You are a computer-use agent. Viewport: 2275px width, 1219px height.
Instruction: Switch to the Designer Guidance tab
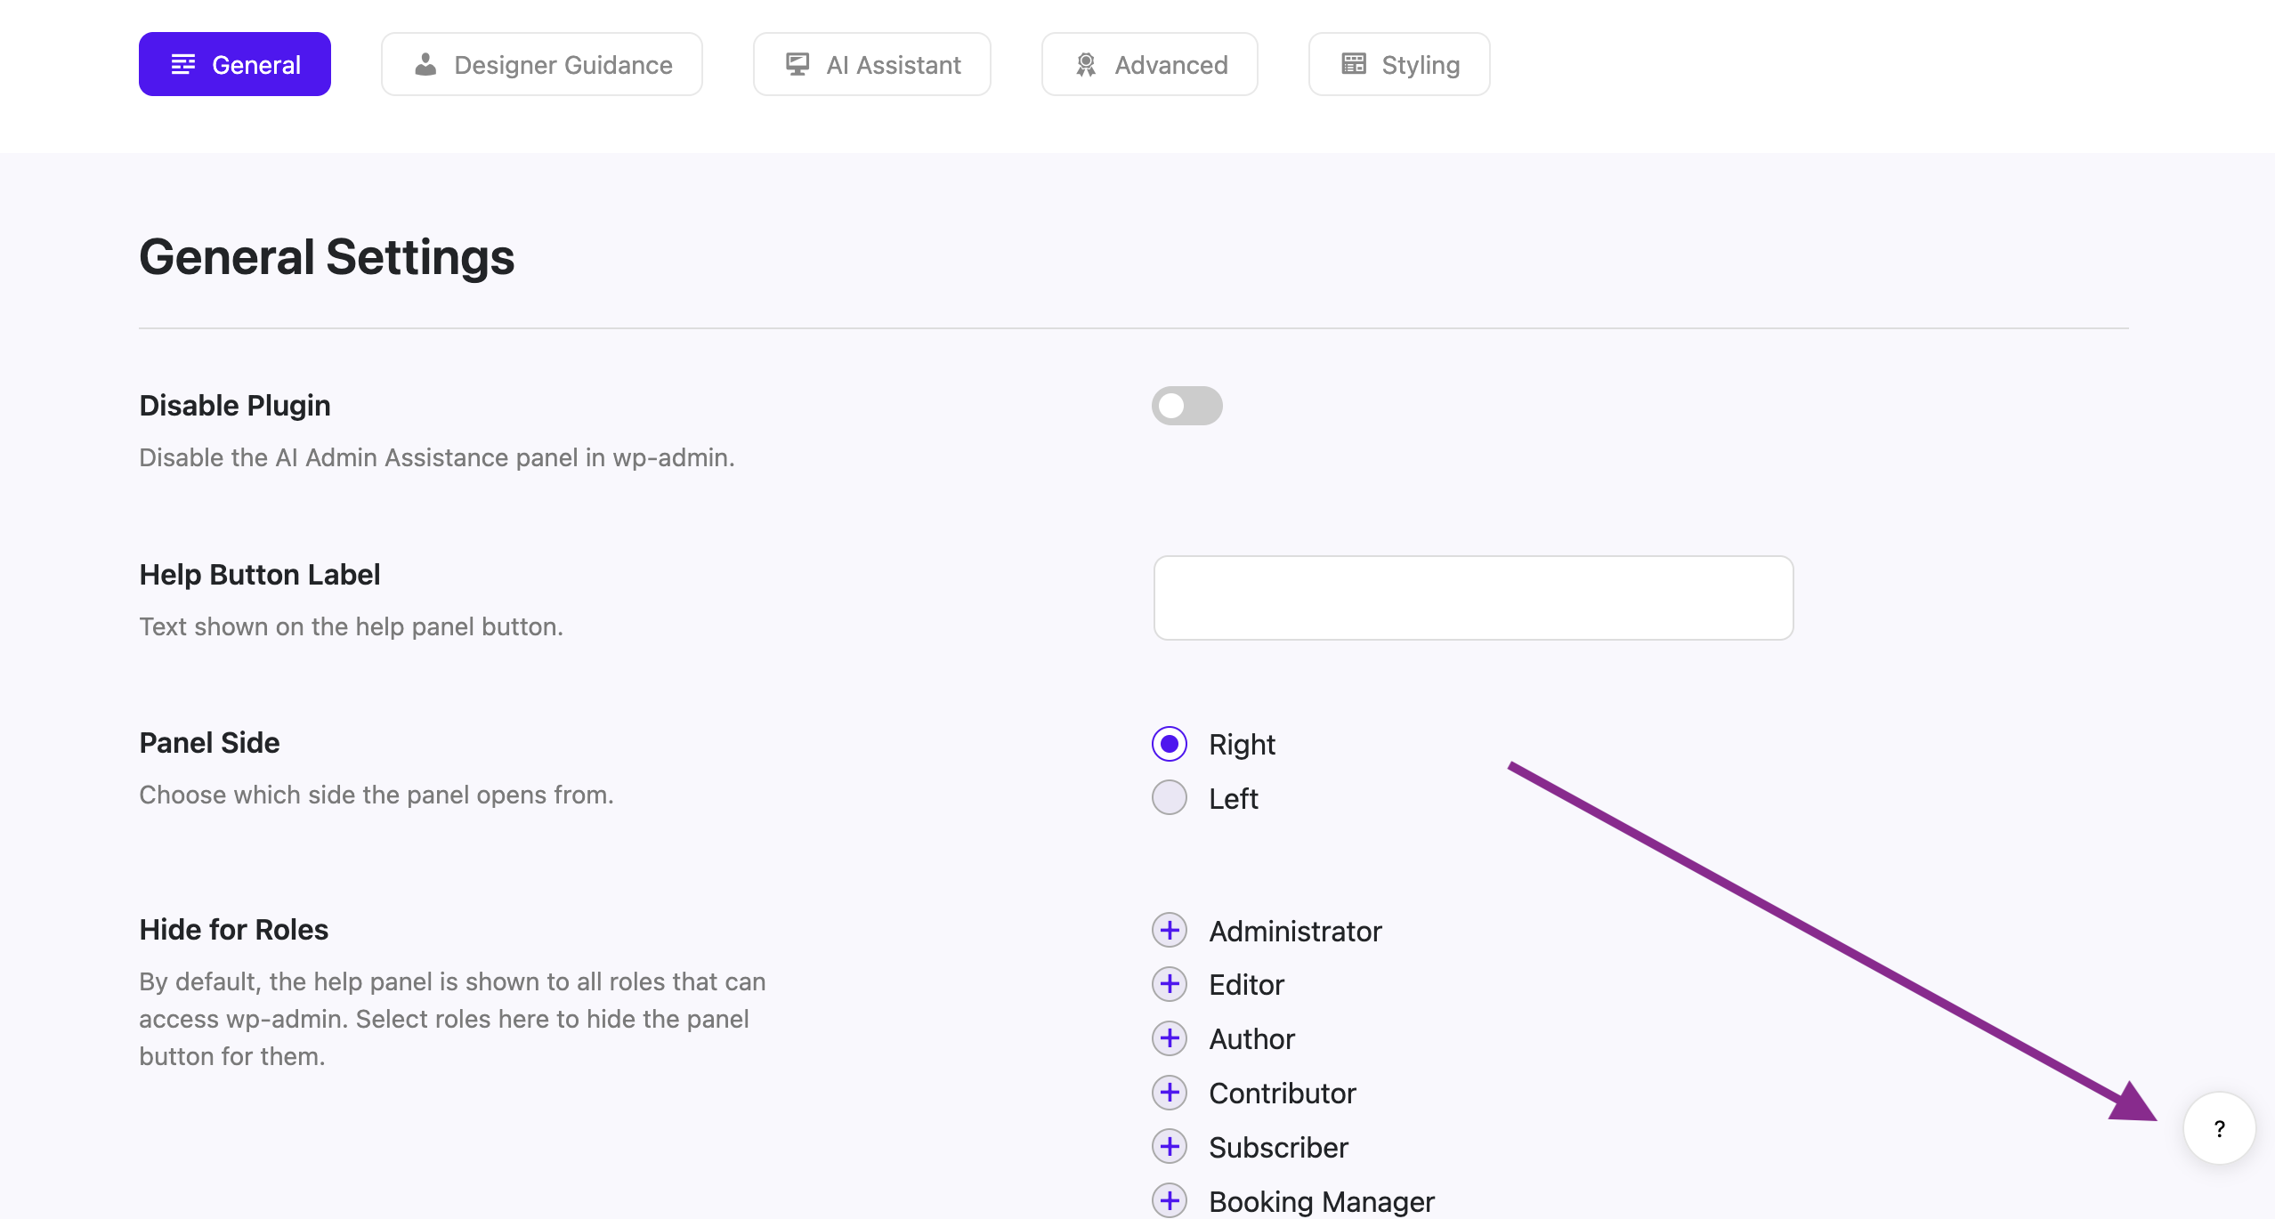click(541, 63)
